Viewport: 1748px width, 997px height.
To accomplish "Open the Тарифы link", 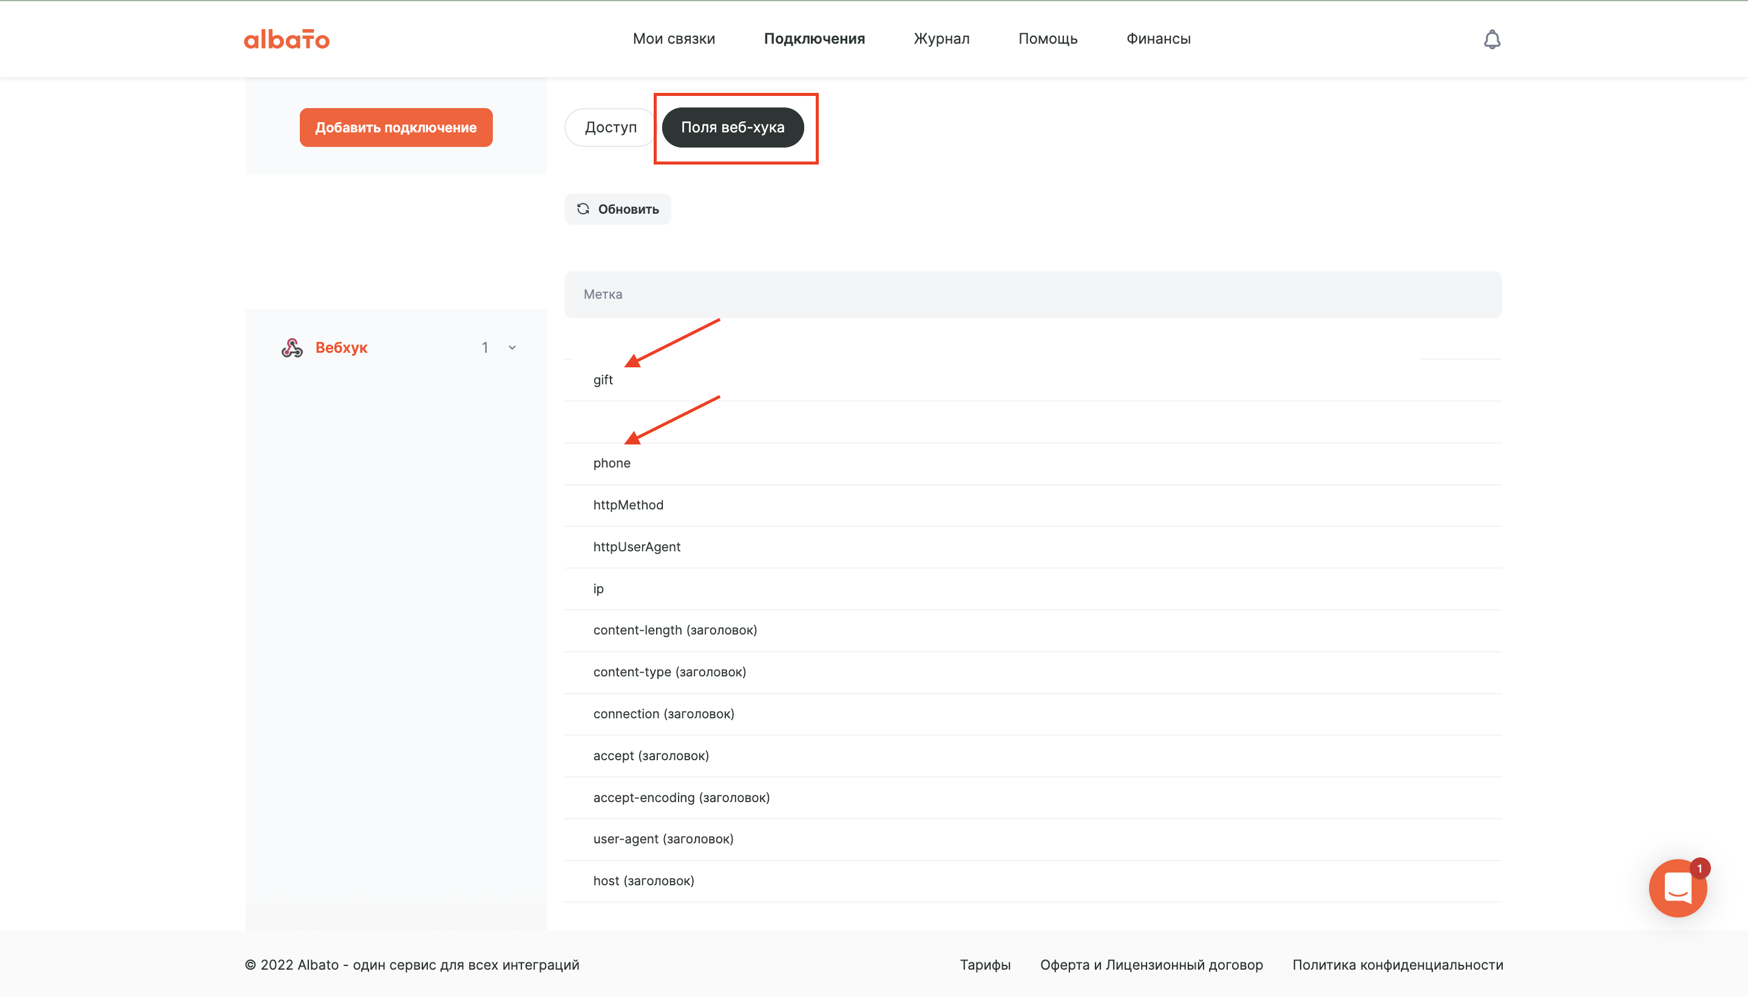I will click(985, 965).
